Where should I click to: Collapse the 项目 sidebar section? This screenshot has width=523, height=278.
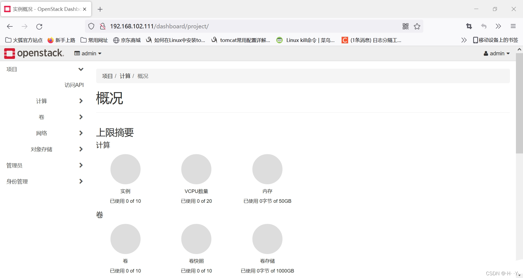click(x=45, y=69)
